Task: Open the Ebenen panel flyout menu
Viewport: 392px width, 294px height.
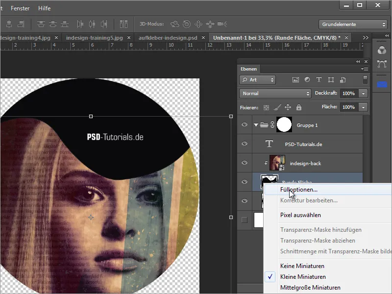Action: coord(365,69)
